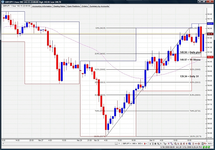Click the '140.57 = 1H 50ema' annotation

(190, 60)
